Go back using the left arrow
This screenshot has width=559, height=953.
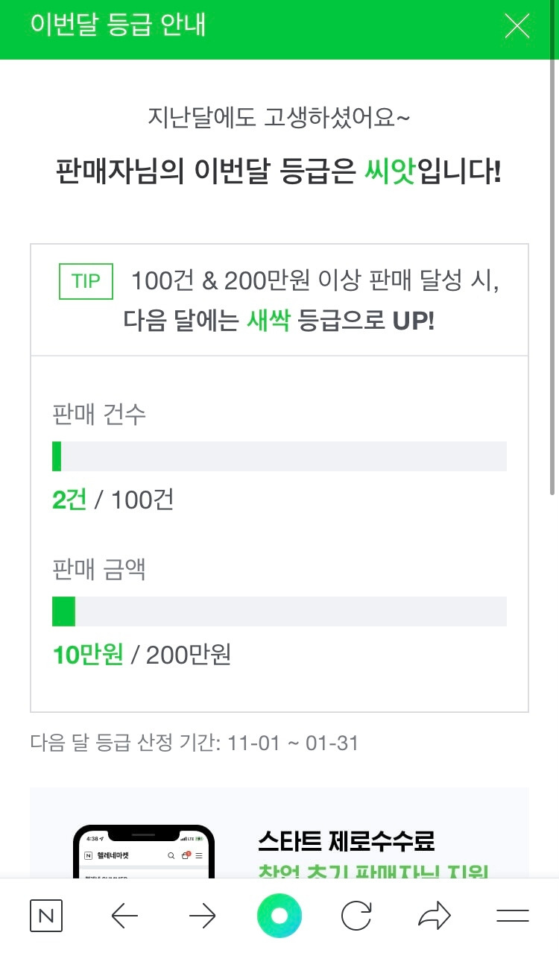(124, 916)
